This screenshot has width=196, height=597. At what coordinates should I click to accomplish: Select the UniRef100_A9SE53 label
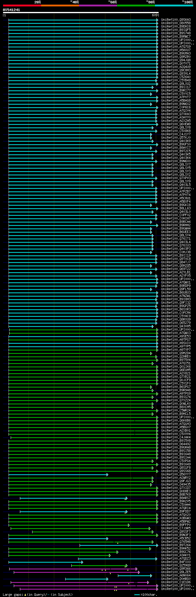coord(176,336)
